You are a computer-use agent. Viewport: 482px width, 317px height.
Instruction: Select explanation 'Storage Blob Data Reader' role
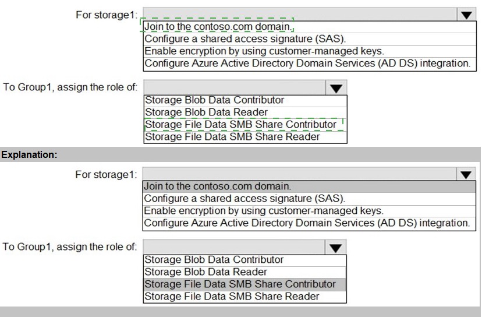point(206,272)
